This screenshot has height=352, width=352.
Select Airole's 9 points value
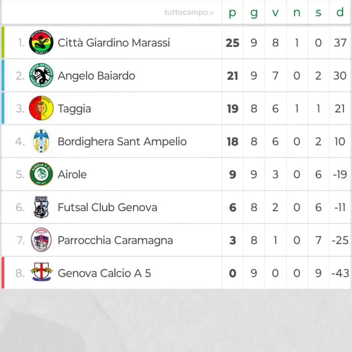tap(233, 175)
